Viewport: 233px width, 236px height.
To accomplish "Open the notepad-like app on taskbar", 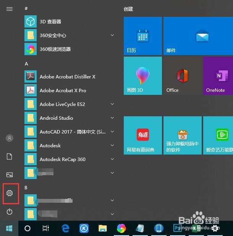I will tap(140, 228).
